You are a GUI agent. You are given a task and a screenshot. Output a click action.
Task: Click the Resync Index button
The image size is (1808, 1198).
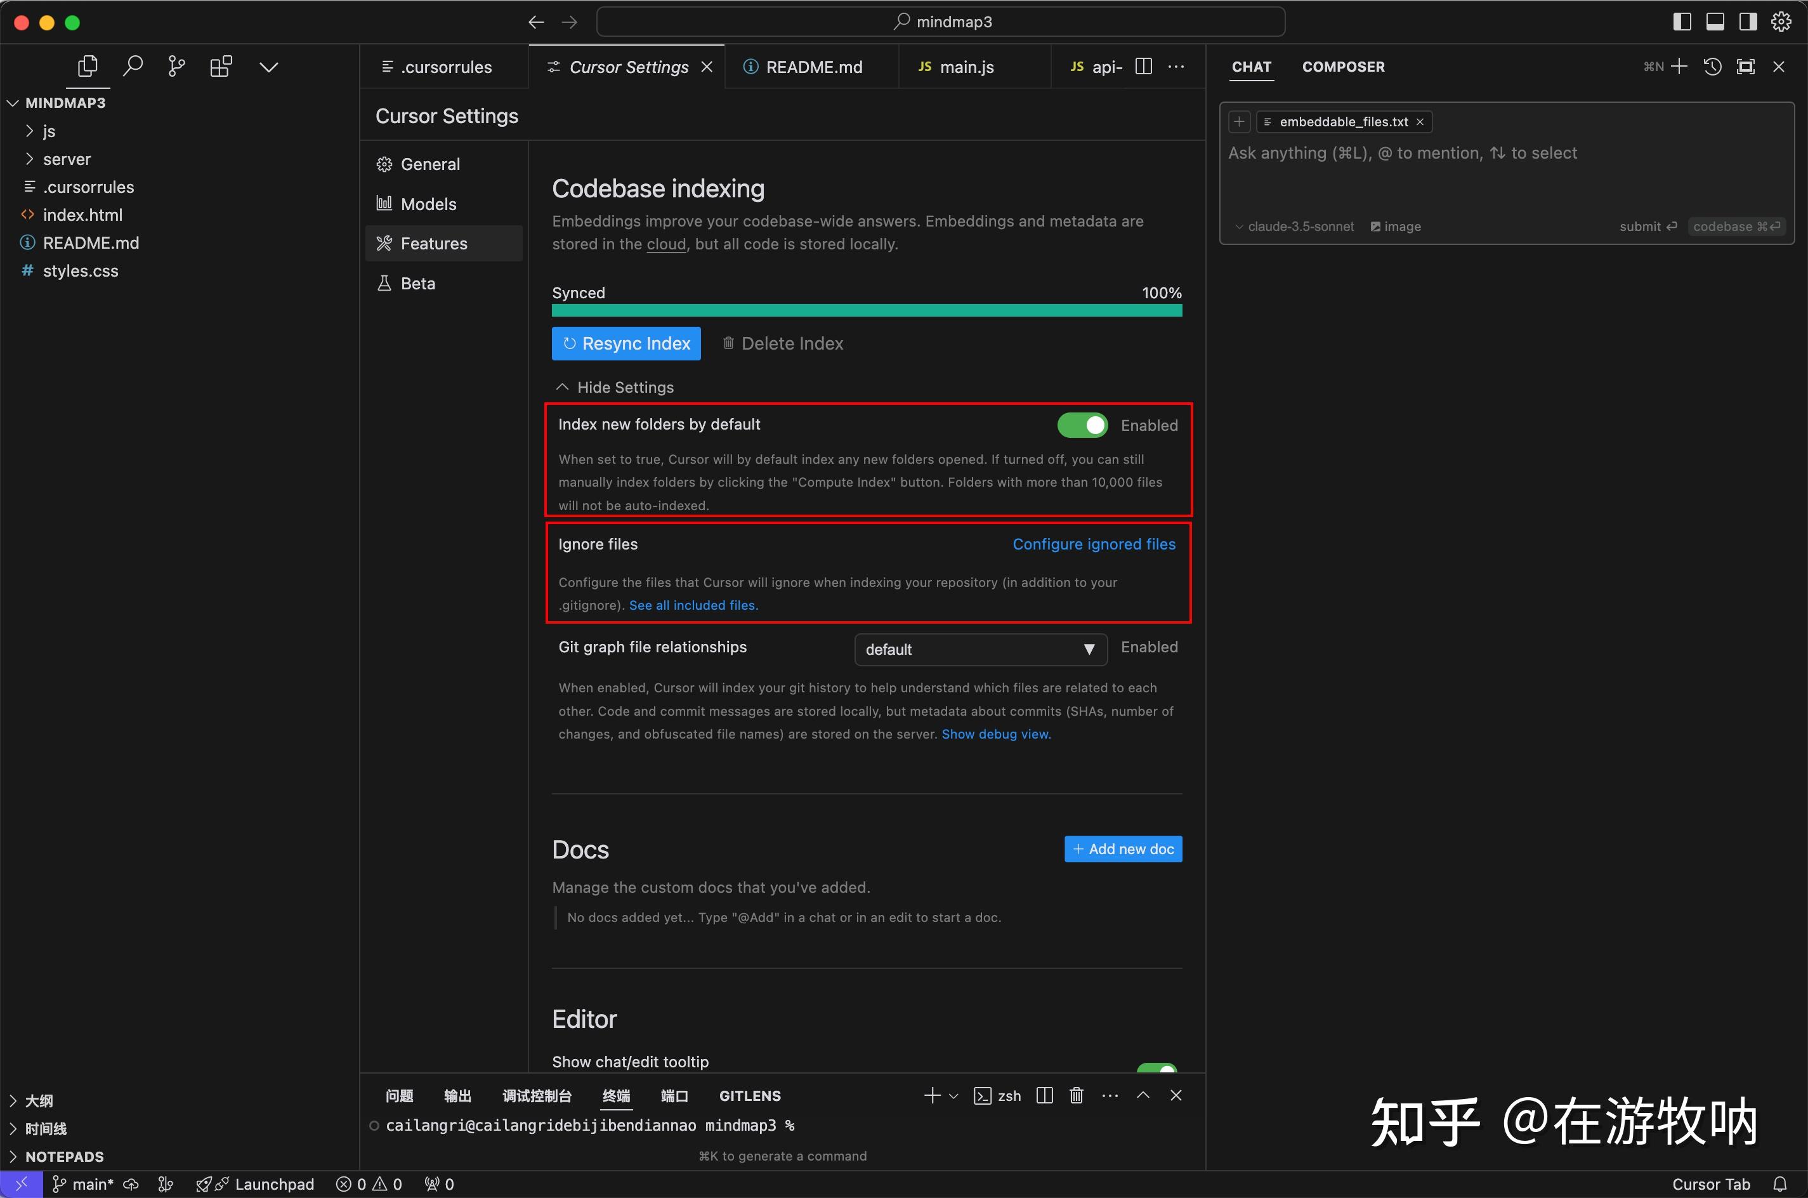[x=626, y=344]
